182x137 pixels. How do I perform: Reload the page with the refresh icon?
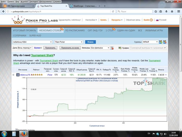(113, 11)
